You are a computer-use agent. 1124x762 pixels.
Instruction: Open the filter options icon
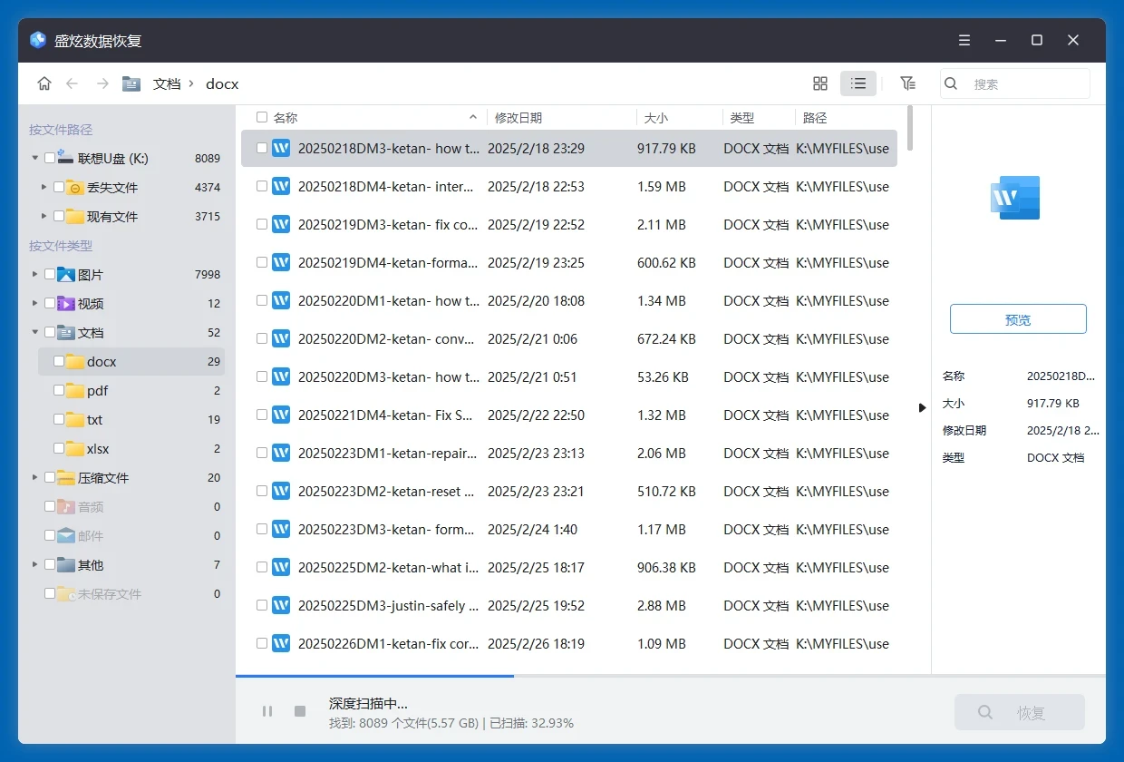[x=907, y=83]
